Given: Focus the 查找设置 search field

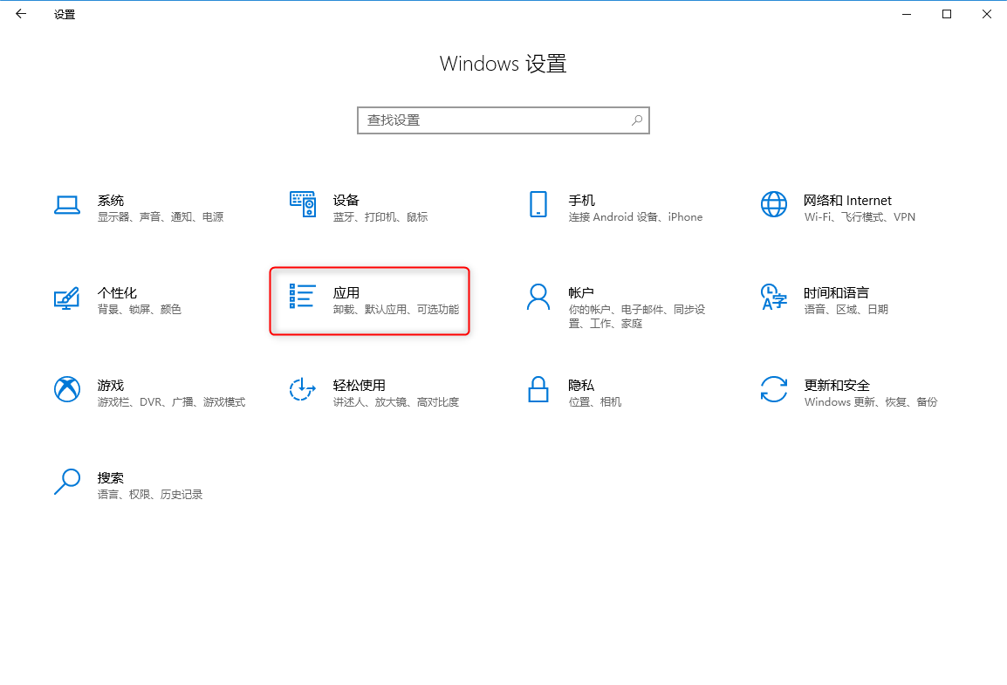Looking at the screenshot, I should [x=503, y=120].
